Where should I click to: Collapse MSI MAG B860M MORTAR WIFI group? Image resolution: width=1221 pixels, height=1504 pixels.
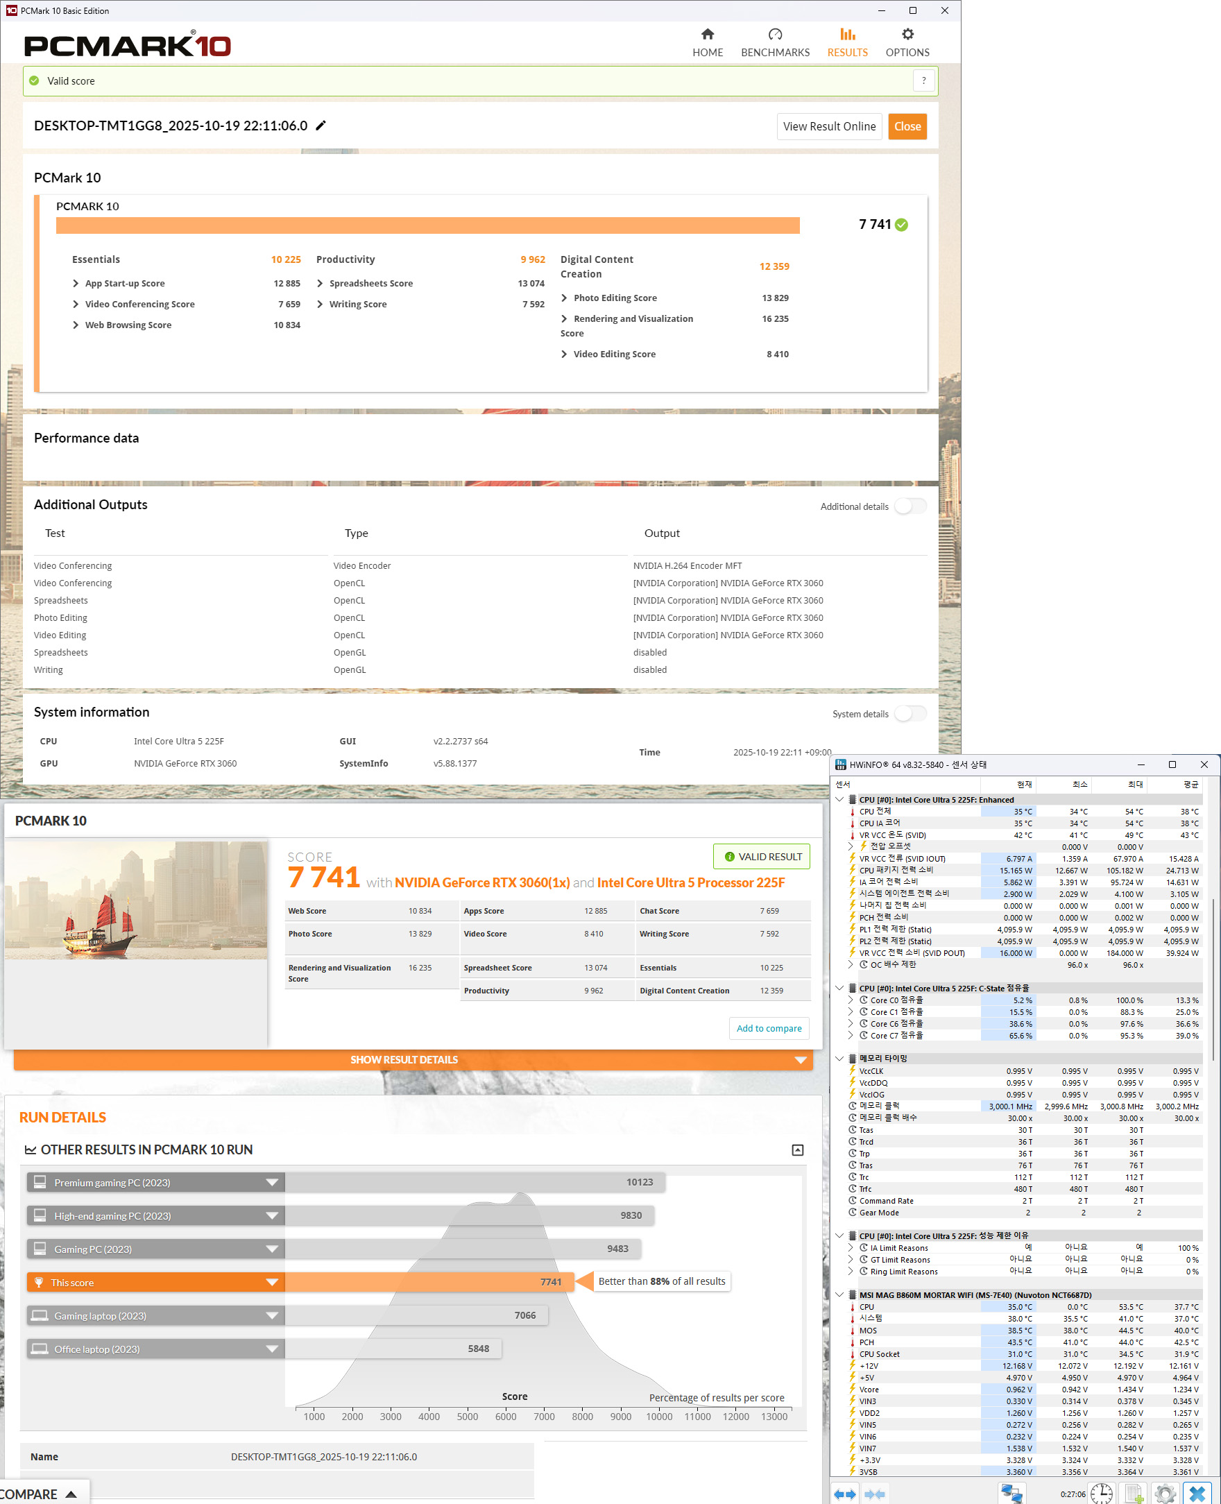(839, 1295)
